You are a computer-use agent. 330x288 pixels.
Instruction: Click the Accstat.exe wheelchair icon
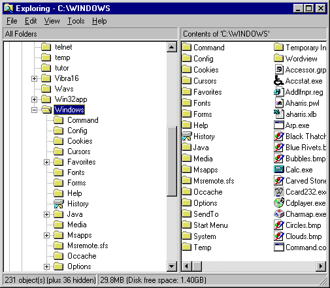point(278,81)
